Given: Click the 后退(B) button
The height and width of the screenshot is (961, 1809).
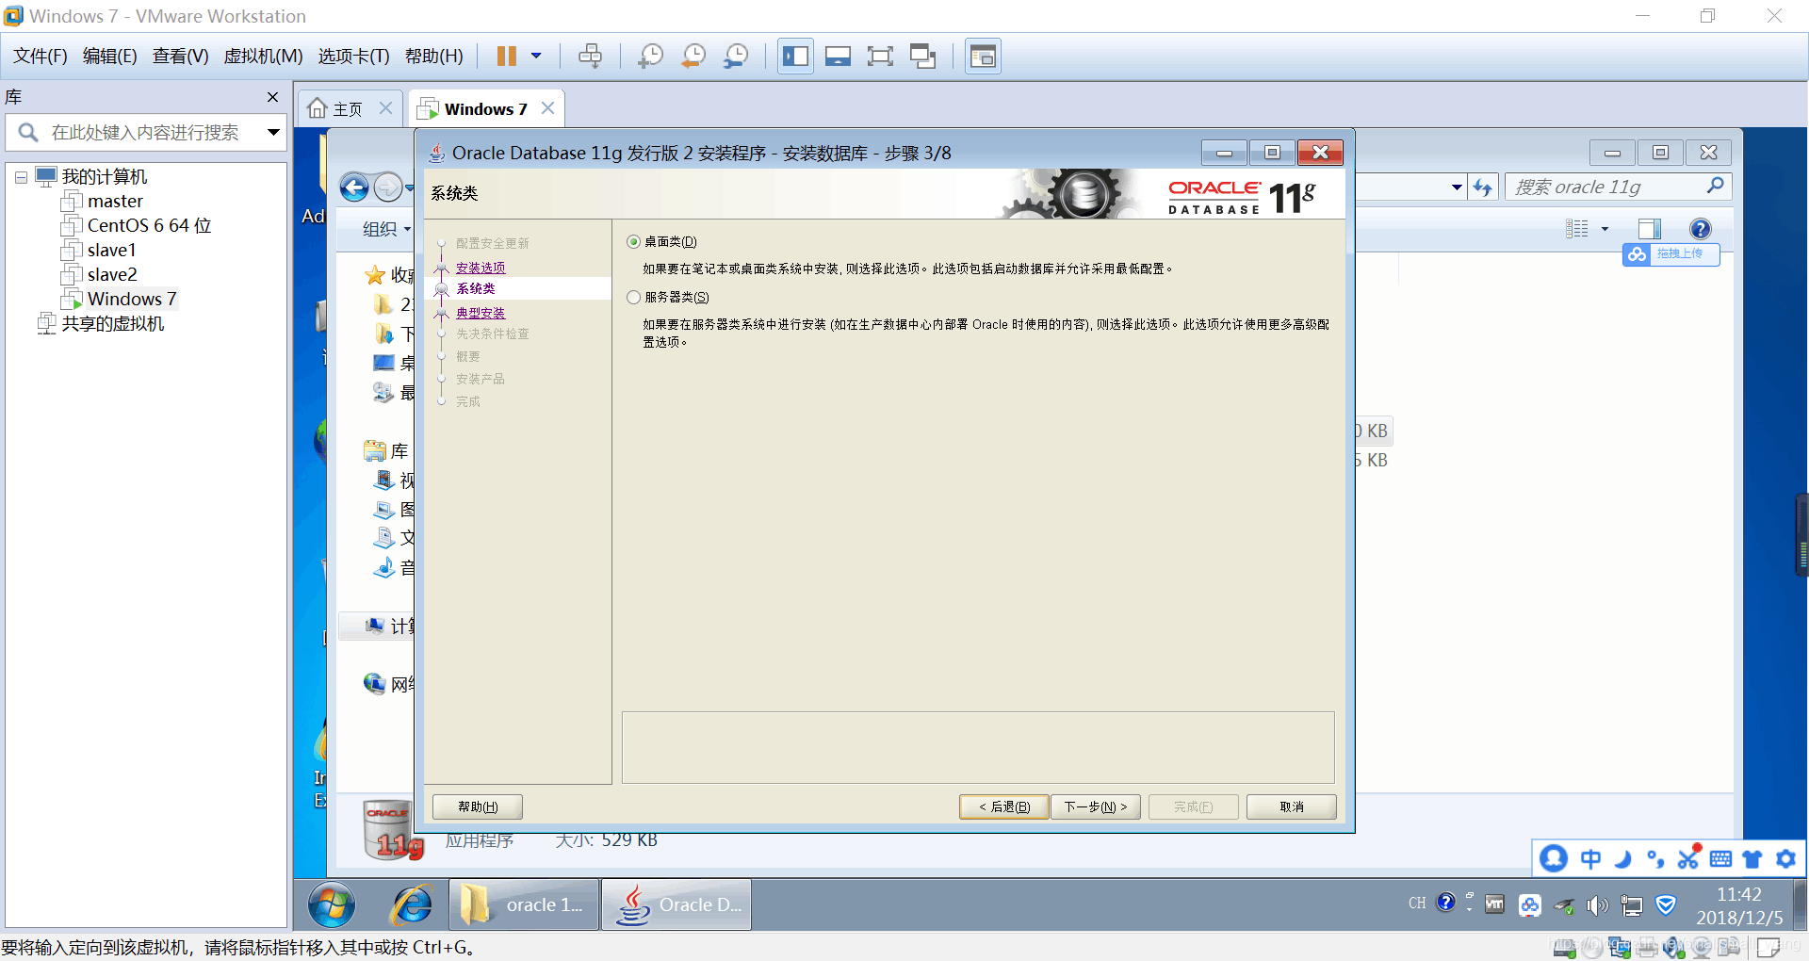Looking at the screenshot, I should [1004, 807].
